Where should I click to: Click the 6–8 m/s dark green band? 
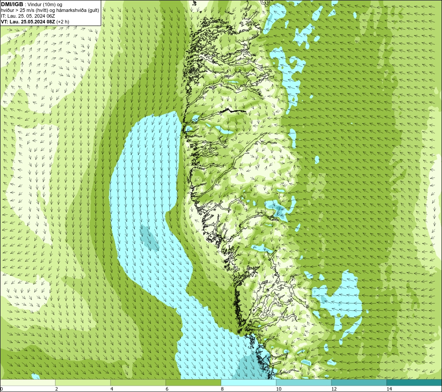coord(193,382)
